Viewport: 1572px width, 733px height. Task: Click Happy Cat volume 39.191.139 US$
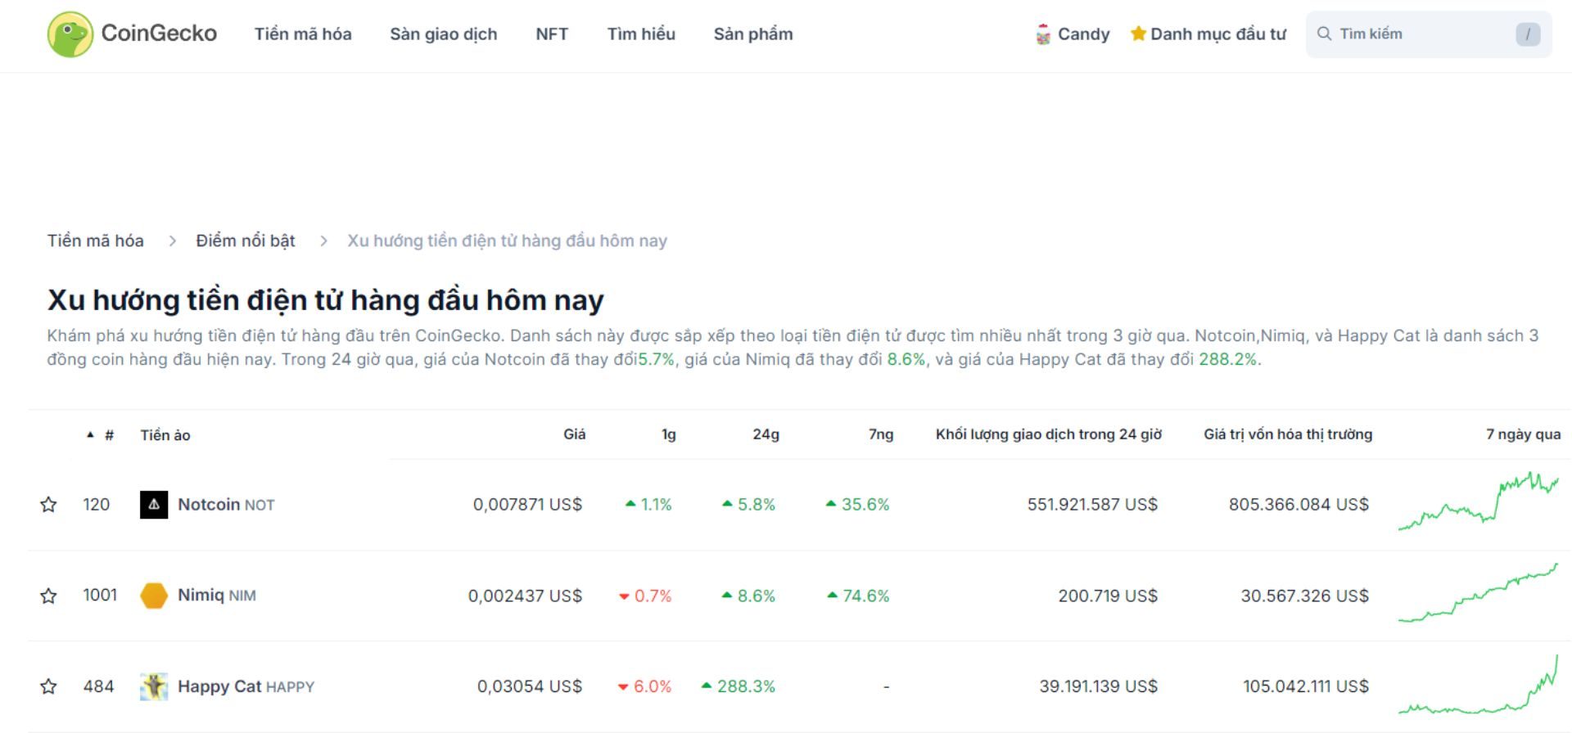coord(1099,686)
